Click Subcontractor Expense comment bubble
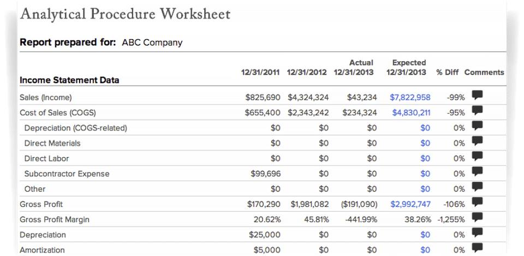The image size is (524, 256). 477,171
